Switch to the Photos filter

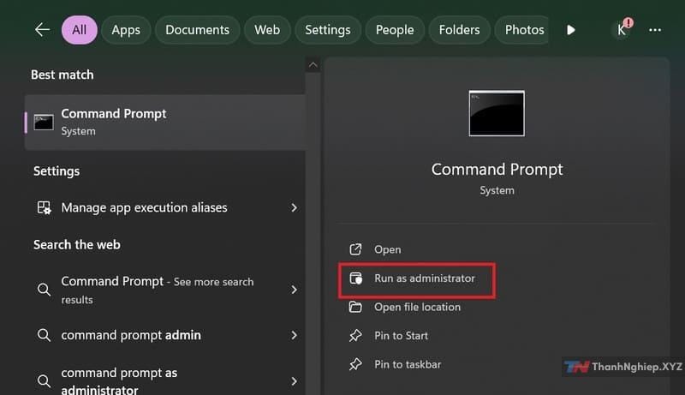click(521, 30)
